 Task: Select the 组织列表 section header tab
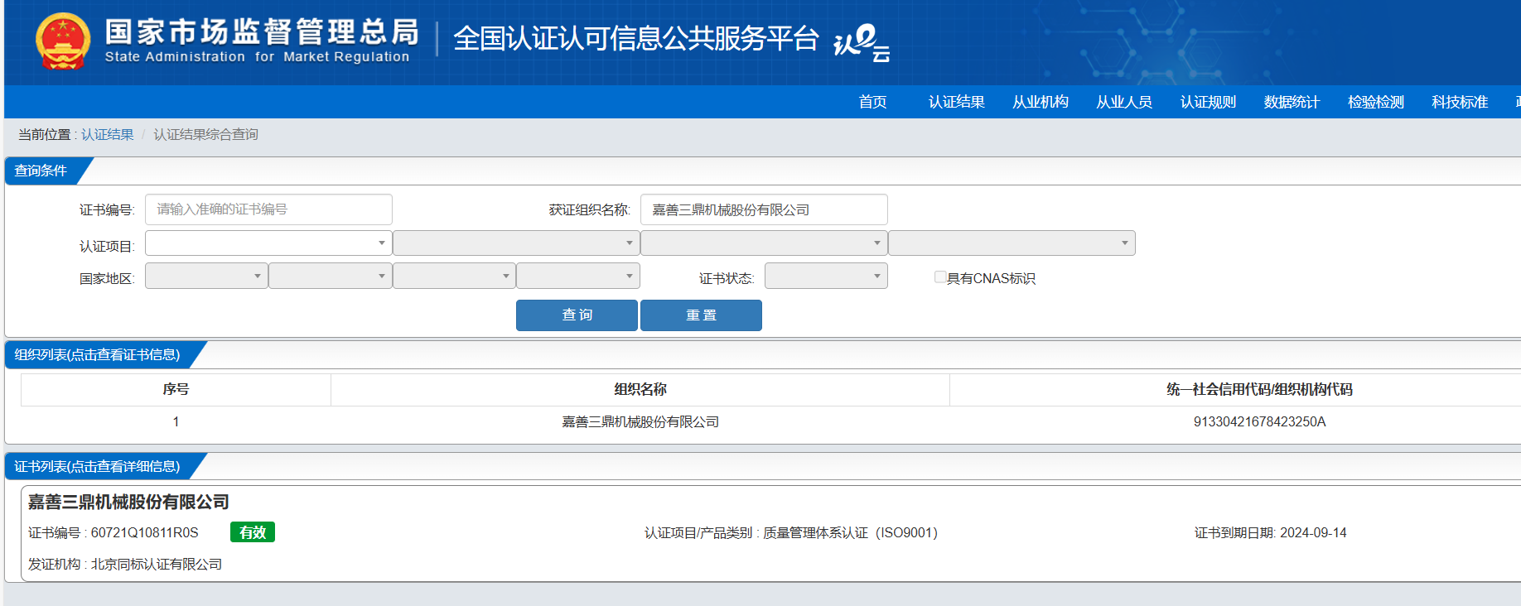point(98,354)
